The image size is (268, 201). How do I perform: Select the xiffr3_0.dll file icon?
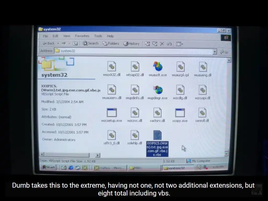pos(111,135)
